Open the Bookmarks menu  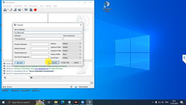[x=18, y=6]
